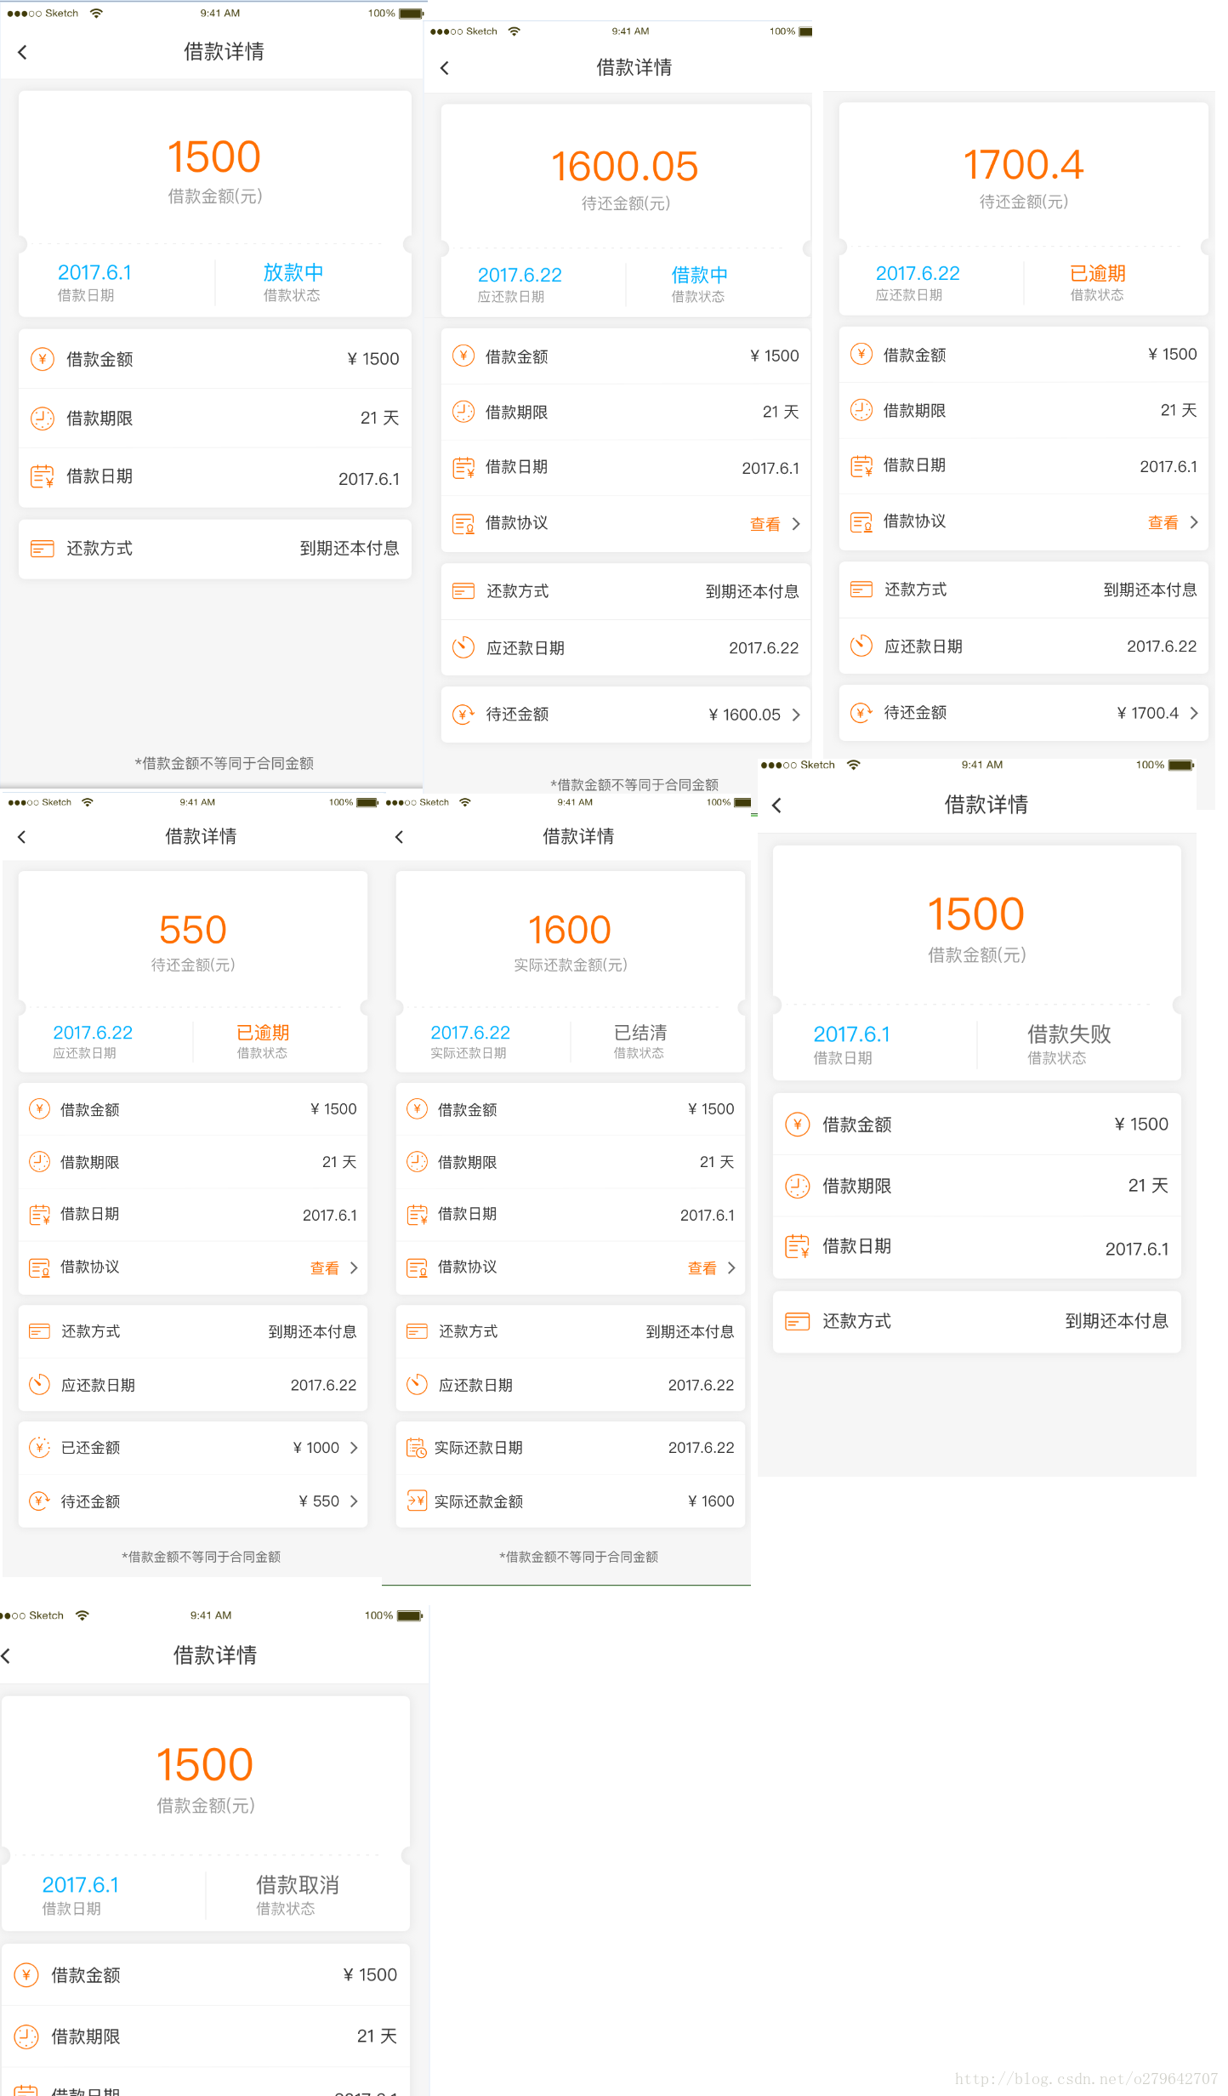1228x2096 pixels.
Task: Tap ¥ 1600 实际还款金额 value
Action: click(711, 1501)
